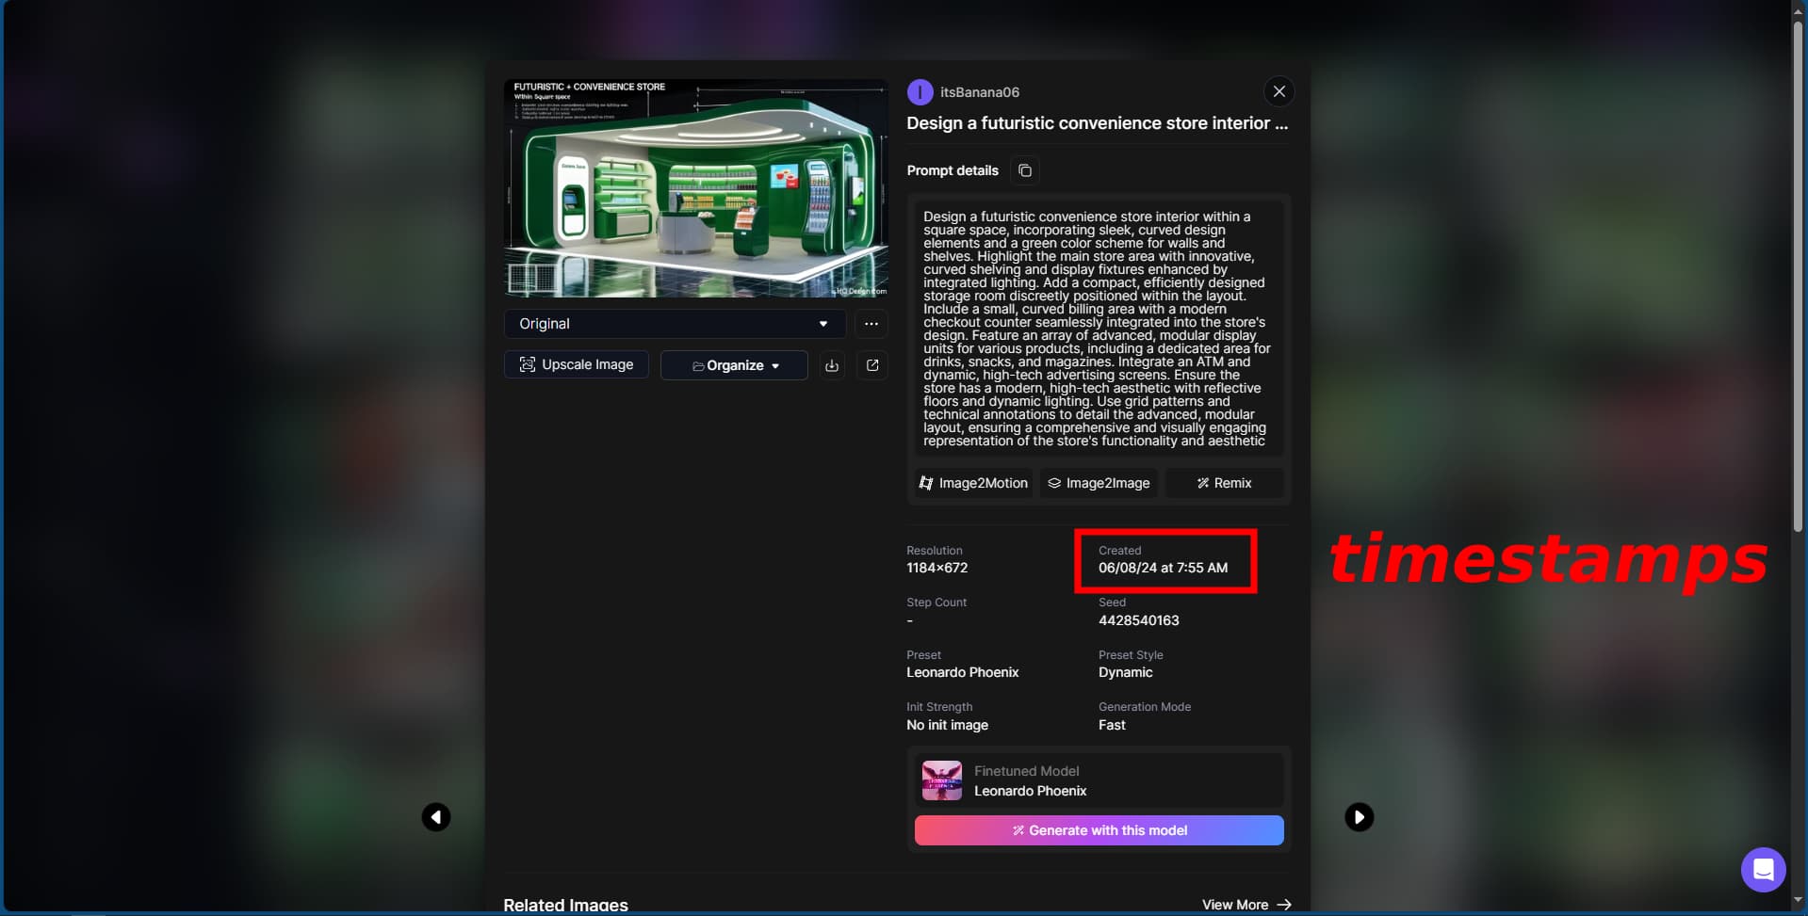
Task: Expand the Original version dropdown
Action: click(674, 324)
